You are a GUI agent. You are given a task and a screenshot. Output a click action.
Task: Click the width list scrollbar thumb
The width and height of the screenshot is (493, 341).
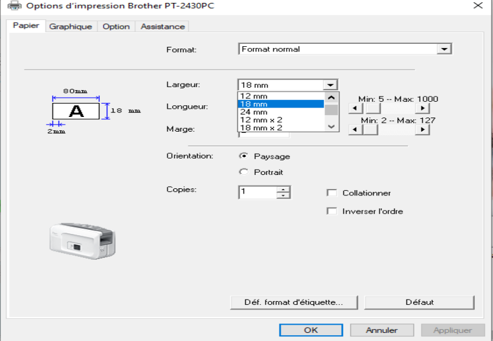tap(331, 110)
